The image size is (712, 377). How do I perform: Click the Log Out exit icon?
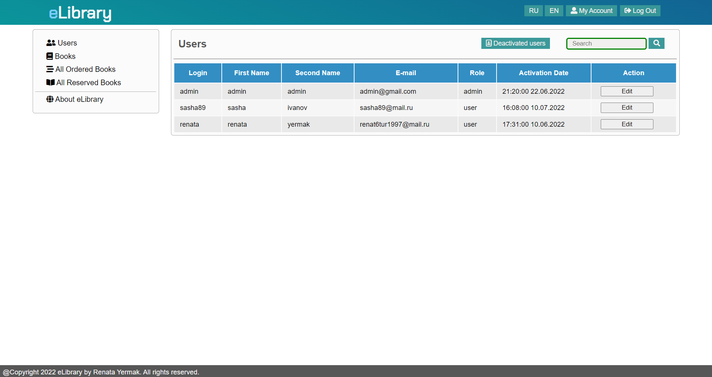(x=627, y=10)
